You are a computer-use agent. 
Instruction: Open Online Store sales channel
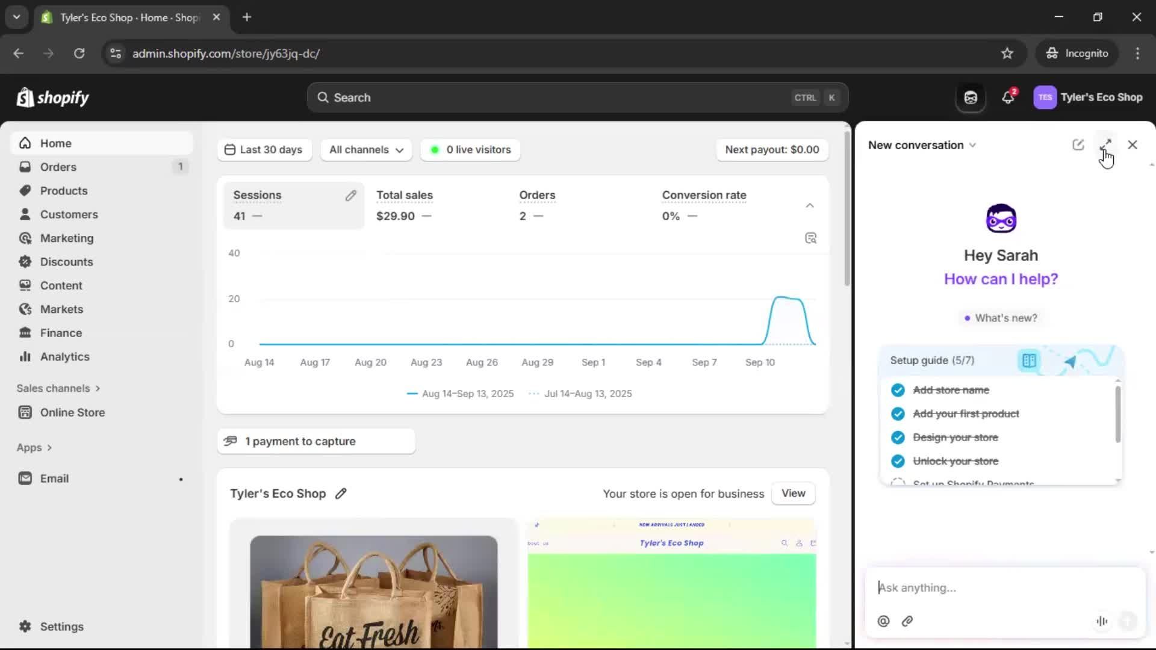click(101, 413)
